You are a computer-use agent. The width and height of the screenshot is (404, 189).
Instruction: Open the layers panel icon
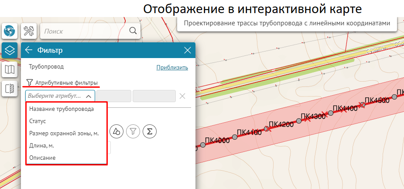pos(10,50)
